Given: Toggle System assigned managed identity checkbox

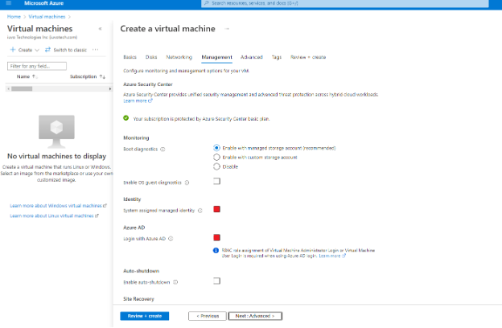Looking at the screenshot, I should point(216,209).
